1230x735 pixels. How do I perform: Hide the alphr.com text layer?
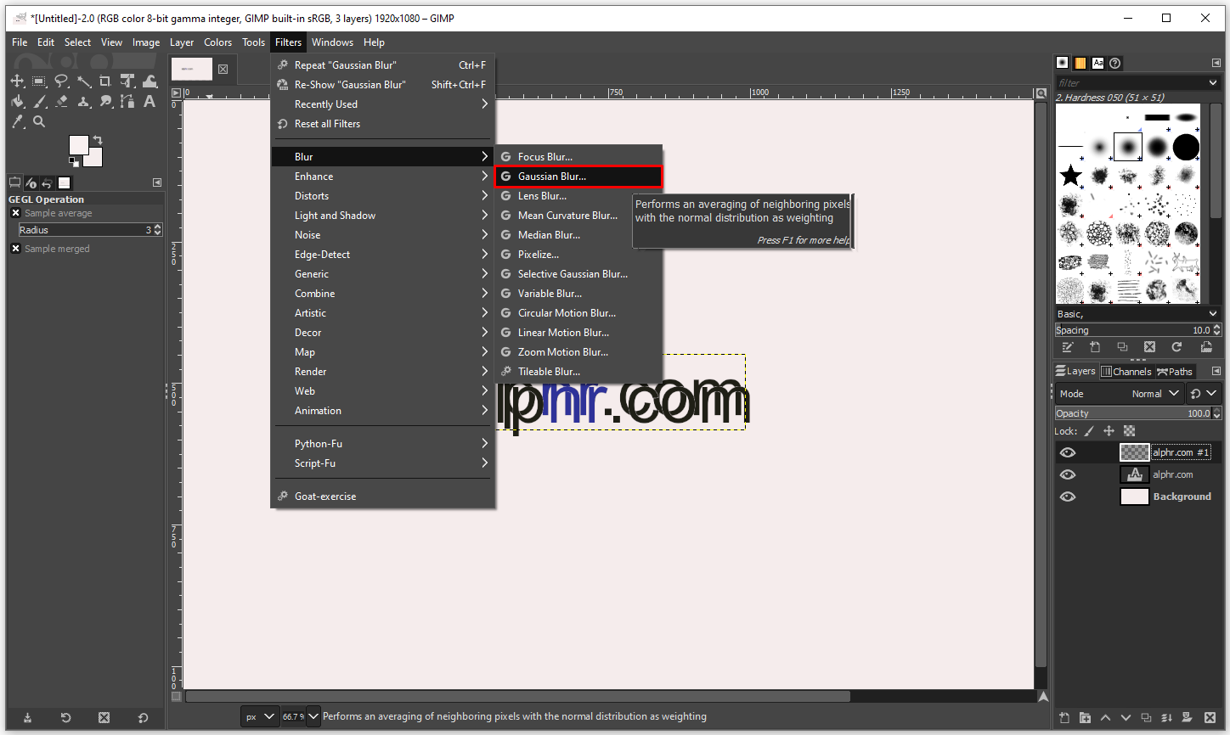coord(1068,475)
